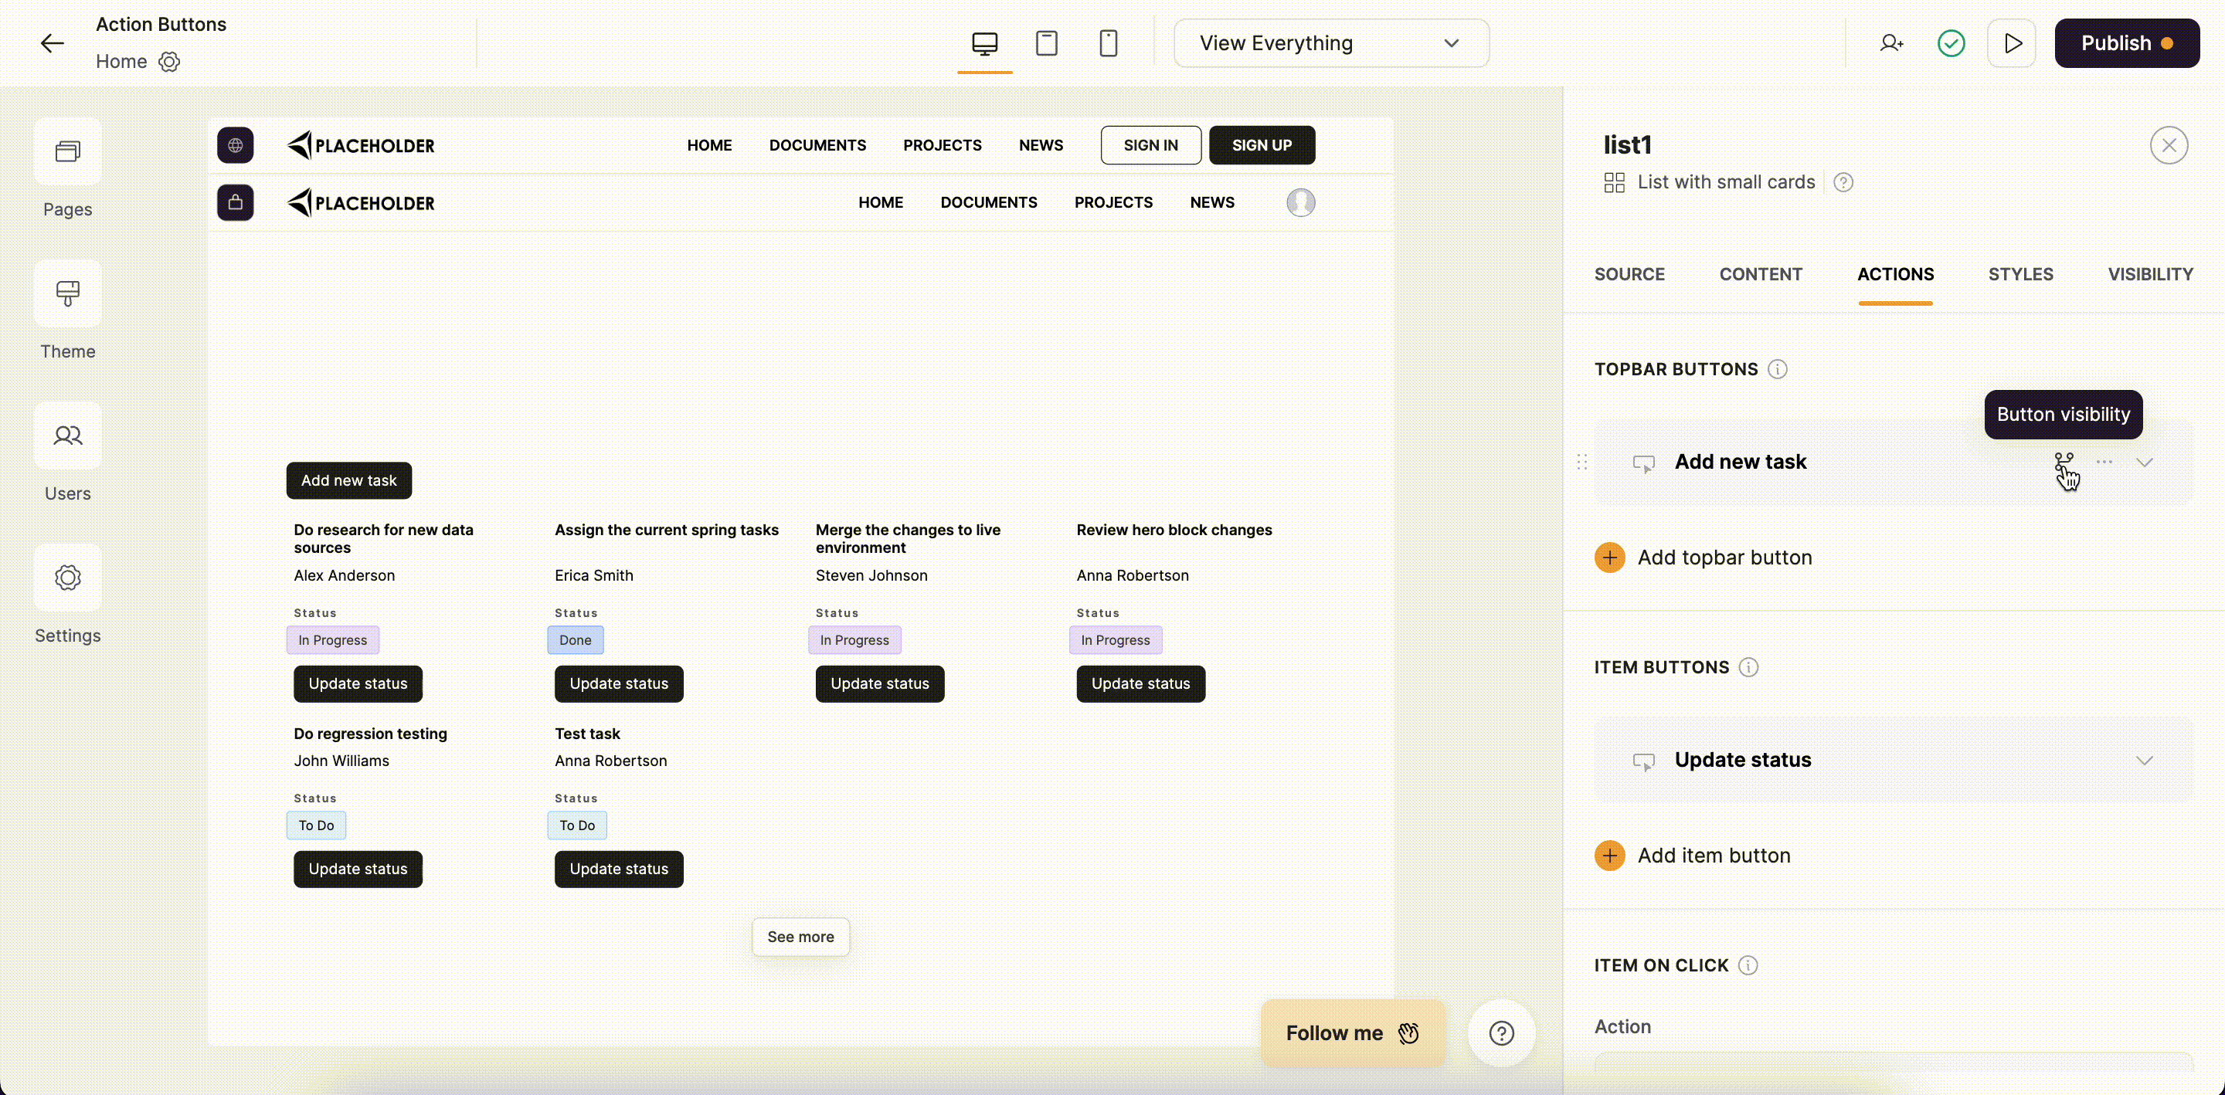Publish the app

point(2127,43)
